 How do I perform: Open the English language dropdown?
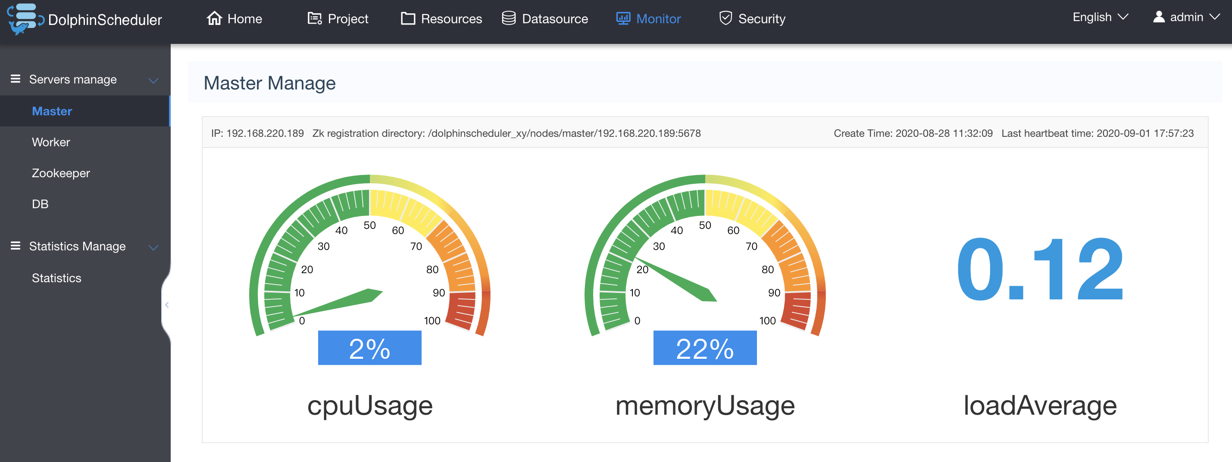[1100, 17]
